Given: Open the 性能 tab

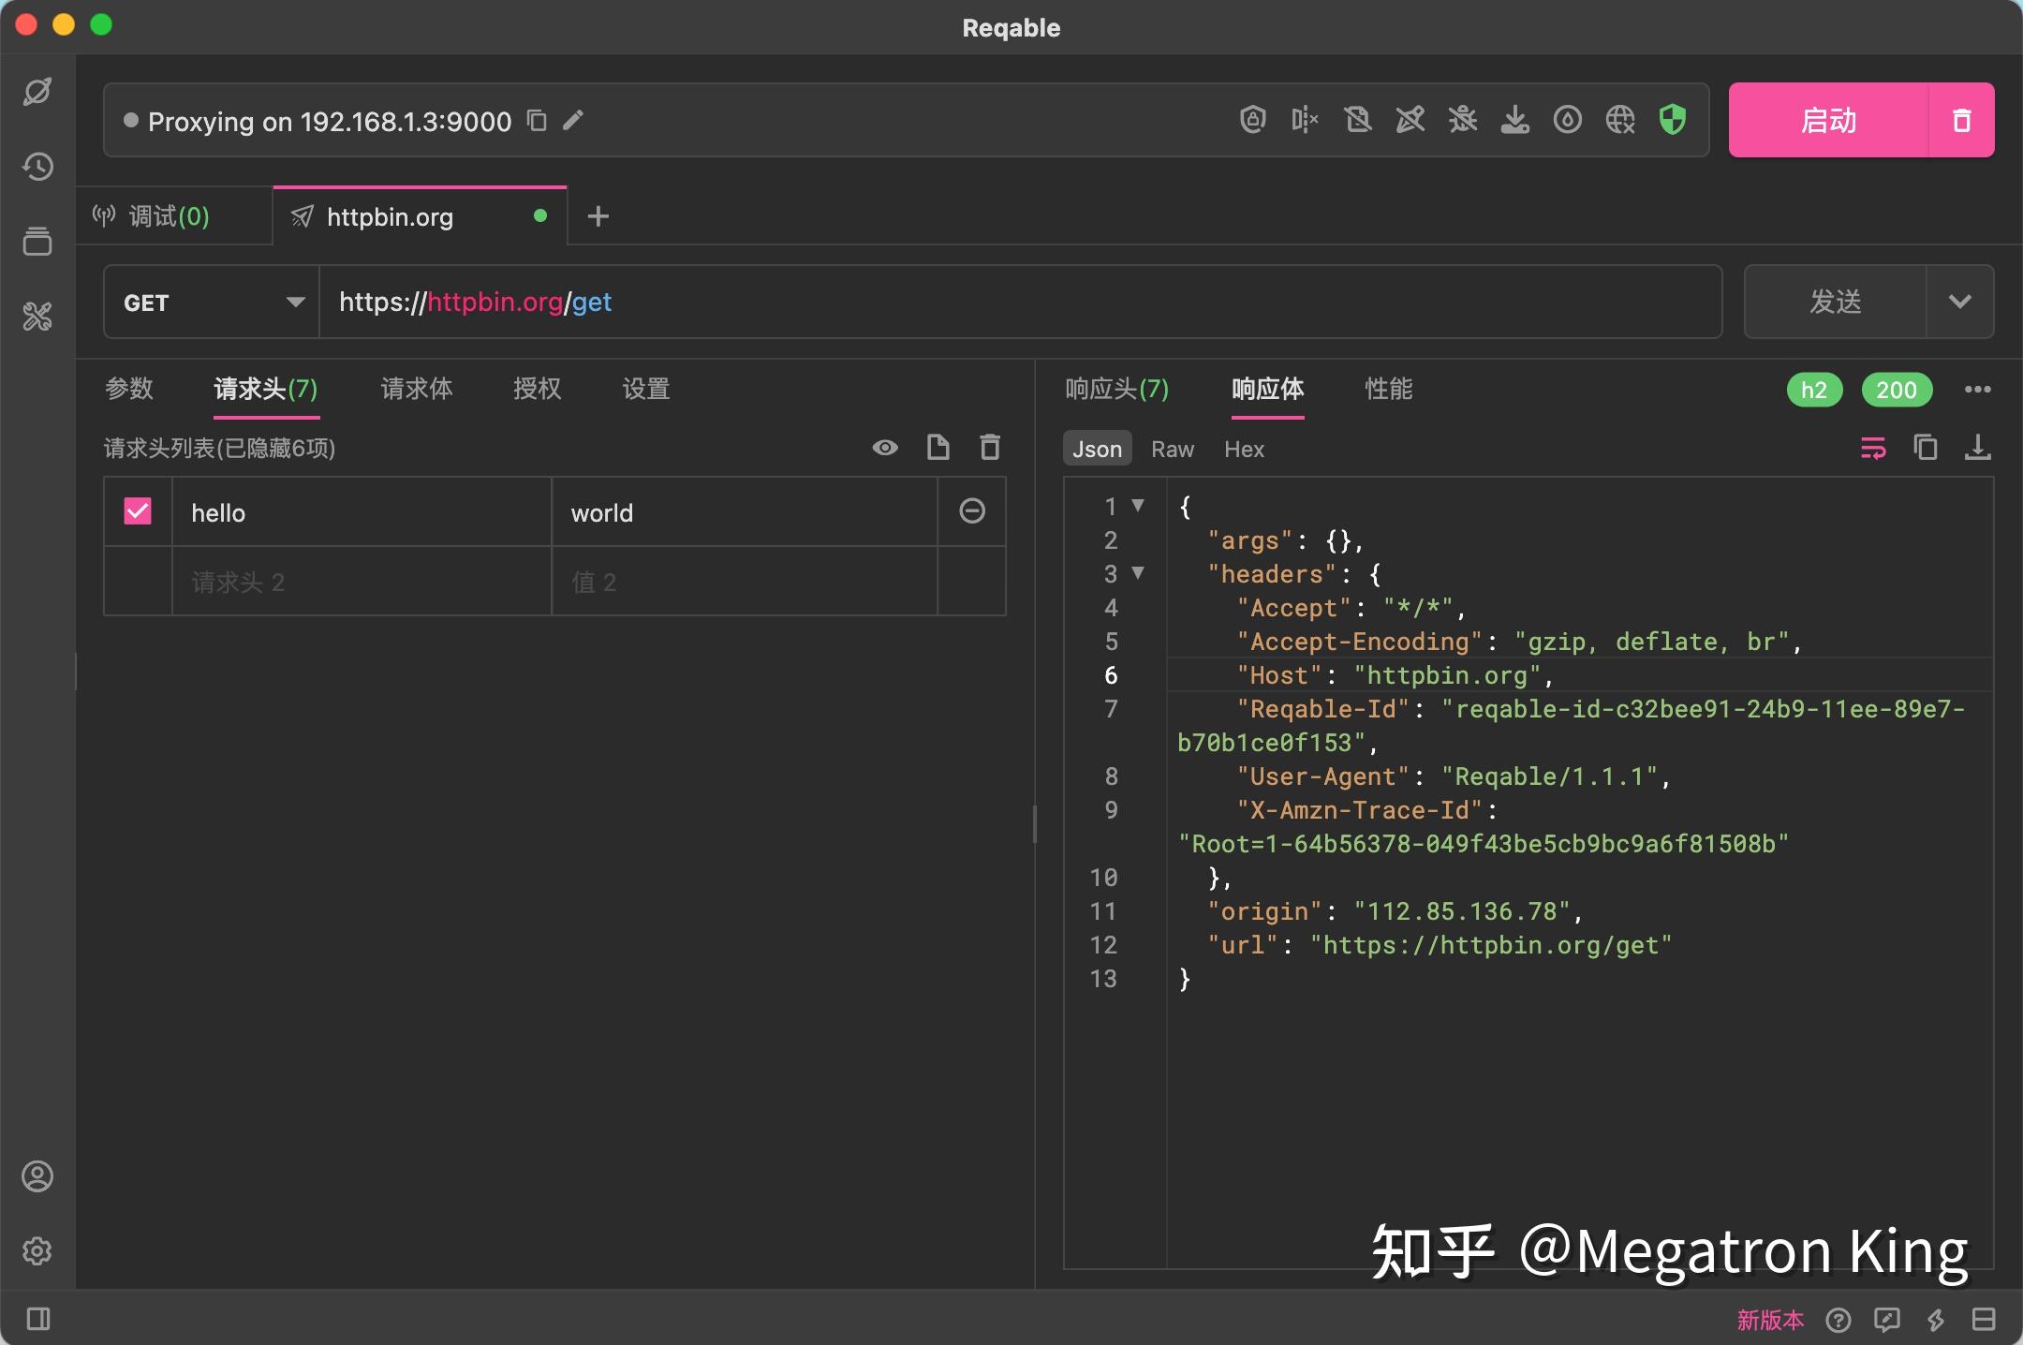Looking at the screenshot, I should (x=1389, y=389).
